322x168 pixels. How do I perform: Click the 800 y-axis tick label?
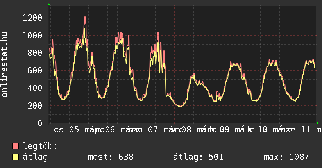(x=35, y=53)
